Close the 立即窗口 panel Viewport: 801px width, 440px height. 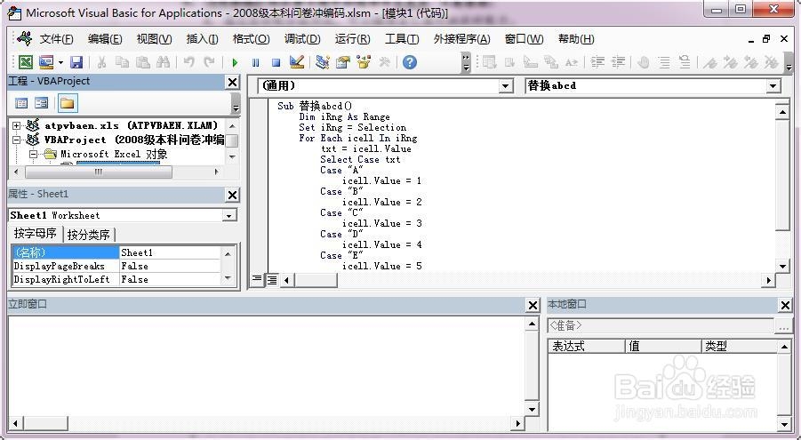tap(533, 305)
